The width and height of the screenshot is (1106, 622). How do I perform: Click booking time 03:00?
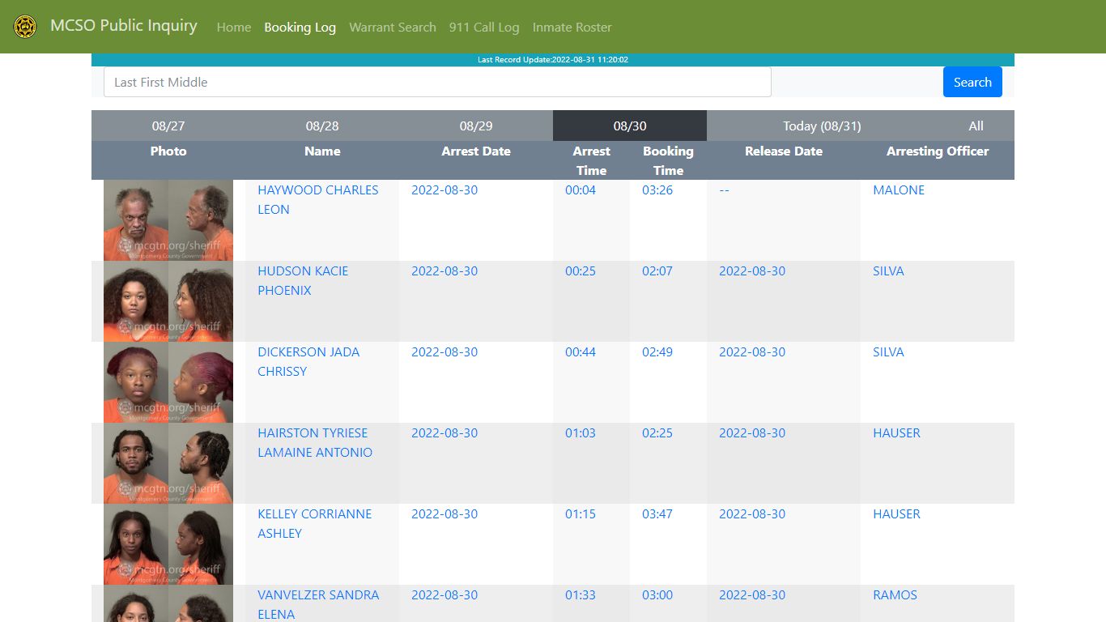coord(657,594)
